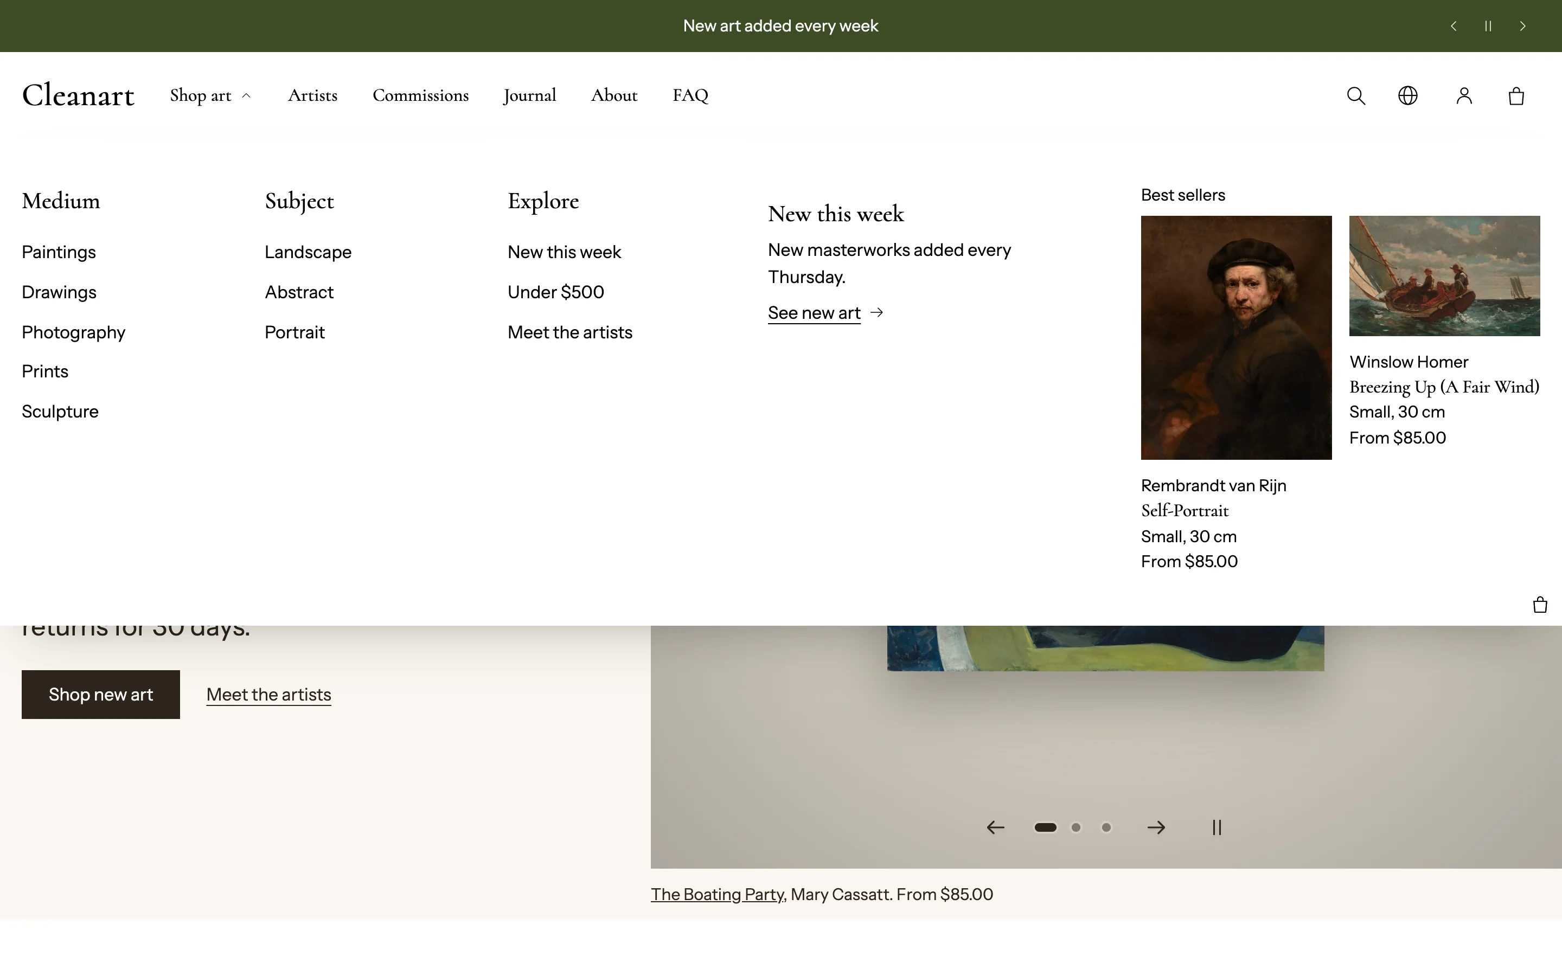Screen dimensions: 1562x976
Task: Show next slide in hero slideshow
Action: tap(1156, 827)
